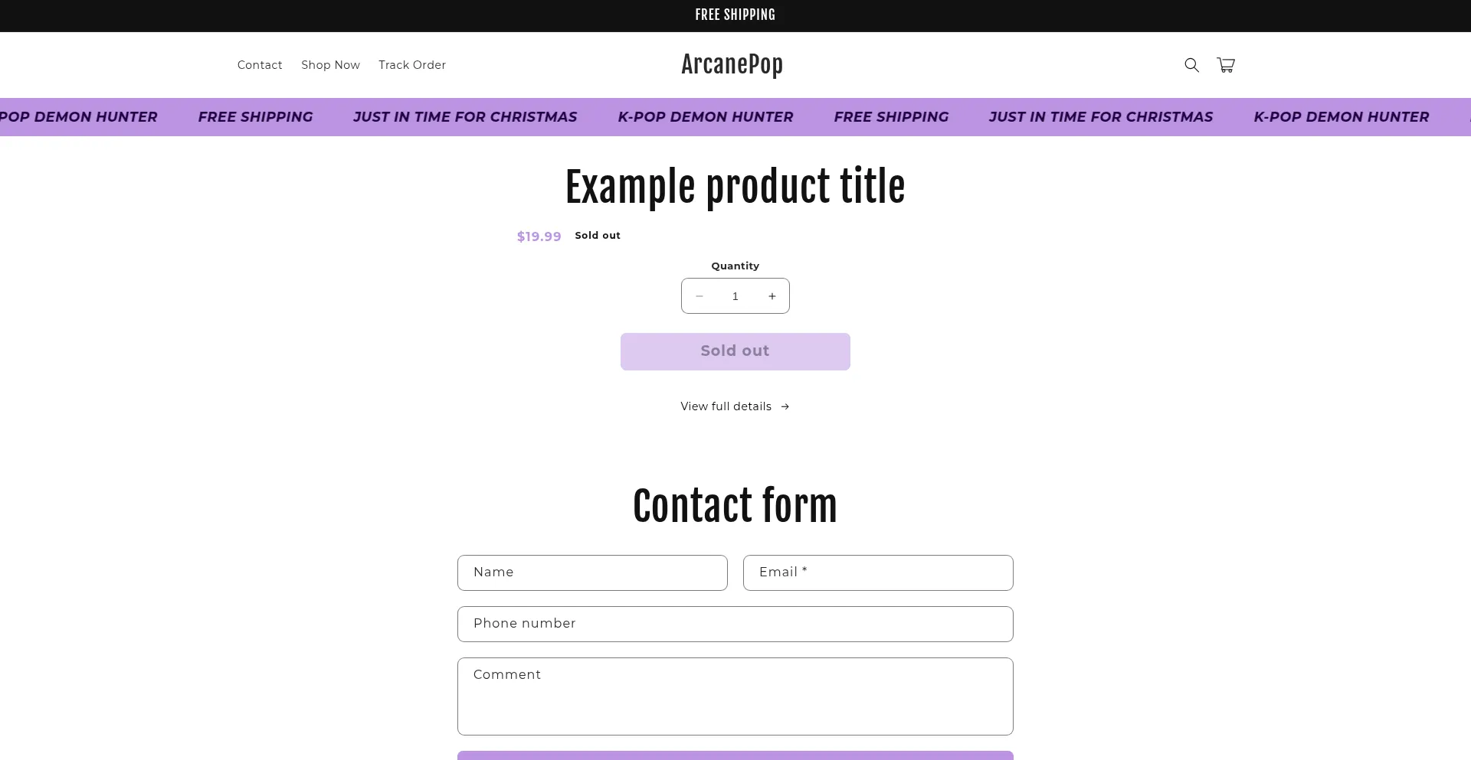This screenshot has height=760, width=1471.
Task: Click the purple submit button below Comment
Action: 735,755
